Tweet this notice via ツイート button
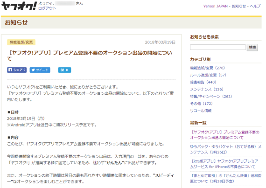266x188 pixels. 40,70
